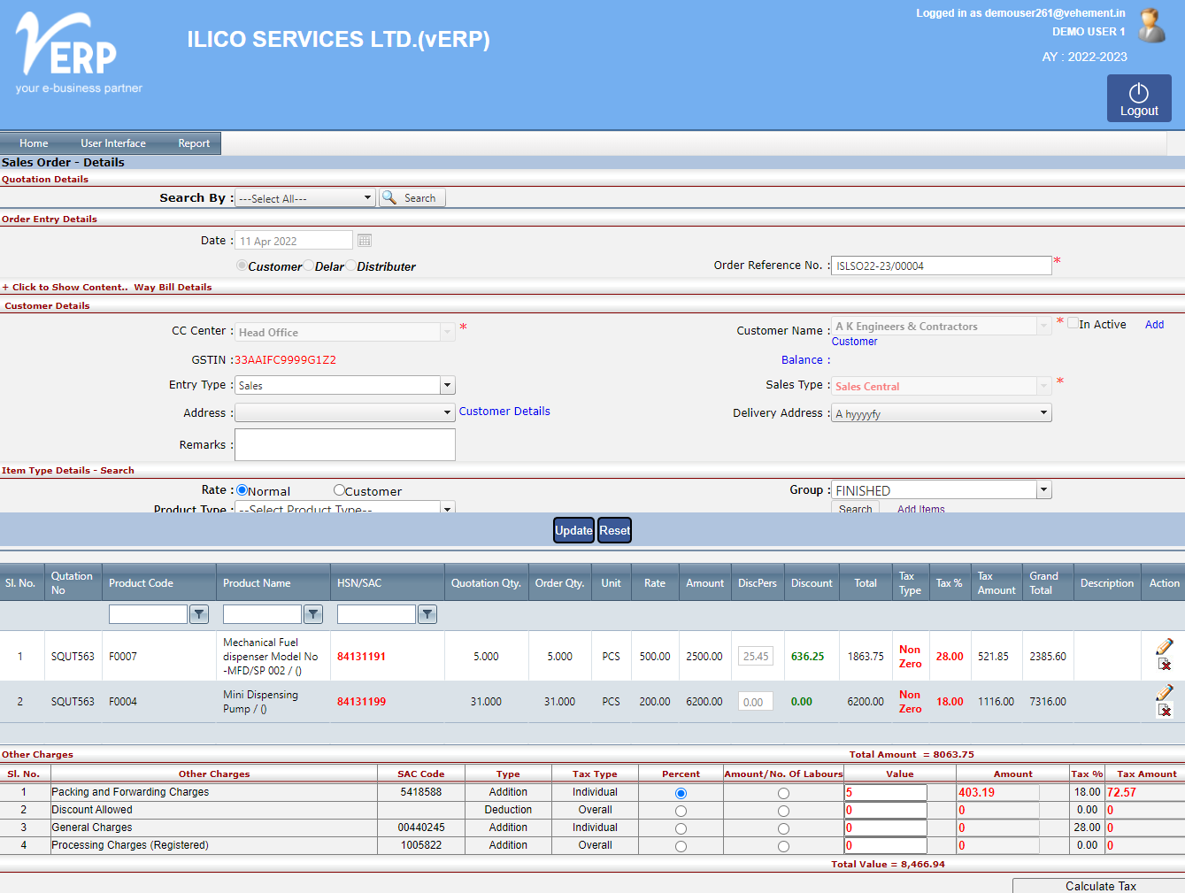Open the CC Center dropdown

(x=345, y=332)
